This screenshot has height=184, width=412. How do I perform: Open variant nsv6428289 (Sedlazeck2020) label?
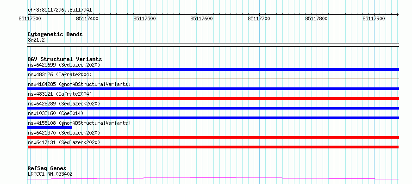tap(64, 104)
